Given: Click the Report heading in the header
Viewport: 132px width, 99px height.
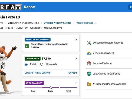Looking at the screenshot, I should tap(30, 7).
